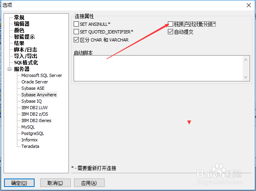Toggle the 自动提交 checkbox
Viewport: 256px width, 191px height.
coord(170,31)
